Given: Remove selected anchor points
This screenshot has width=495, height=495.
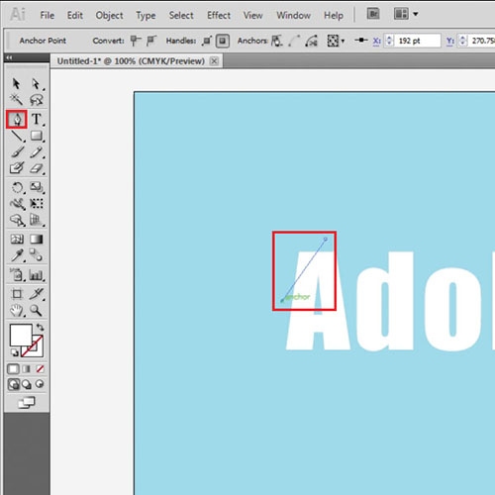Looking at the screenshot, I should [x=276, y=41].
